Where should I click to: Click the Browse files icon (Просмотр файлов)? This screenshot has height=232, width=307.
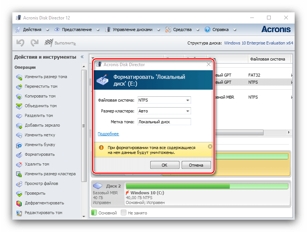(19, 184)
